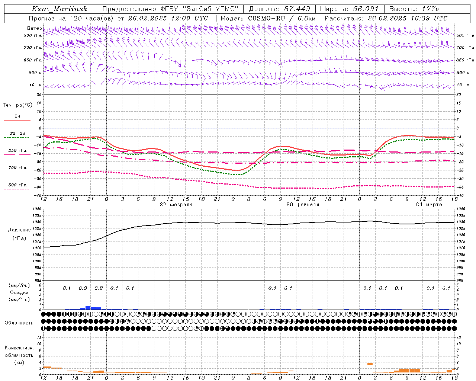Screen dimensions: 476x381
Task: Click the "(мм/3ч.)" precipitation unit label
Action: click(19, 285)
